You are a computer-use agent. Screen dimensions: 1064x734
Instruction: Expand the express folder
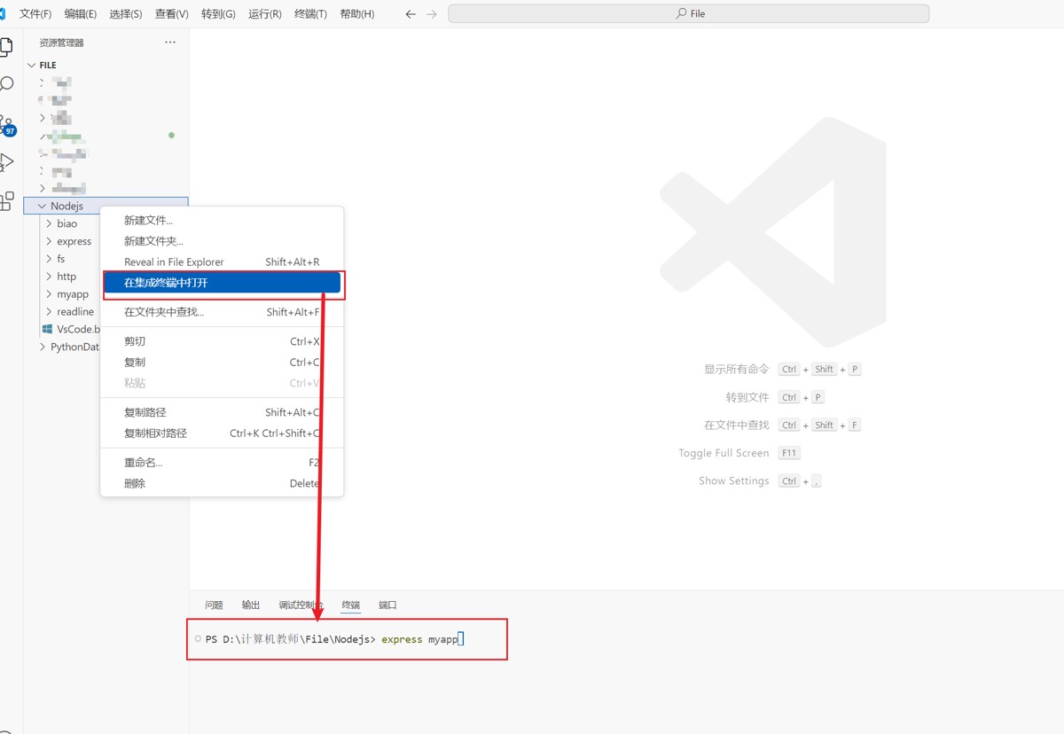coord(73,241)
